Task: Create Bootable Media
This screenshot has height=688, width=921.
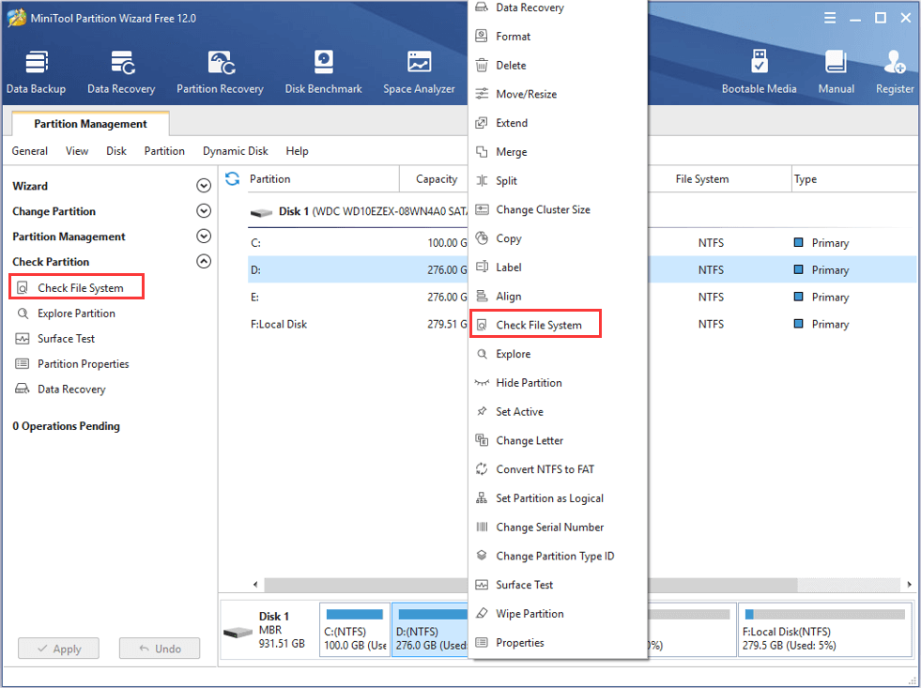Action: pos(759,71)
